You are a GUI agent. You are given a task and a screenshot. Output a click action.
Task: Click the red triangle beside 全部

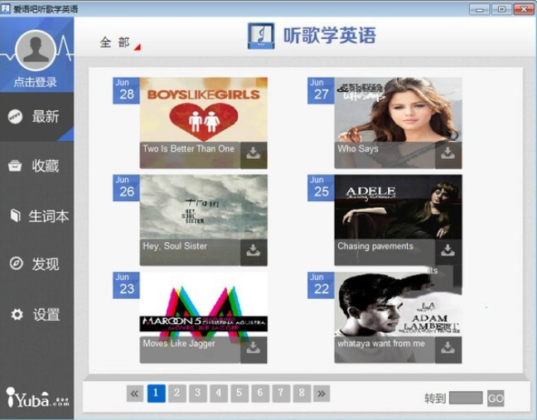click(x=138, y=47)
